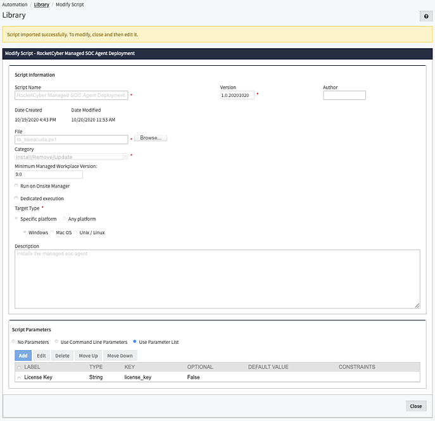
Task: Select the No Parameters radio button
Action: [x=13, y=341]
